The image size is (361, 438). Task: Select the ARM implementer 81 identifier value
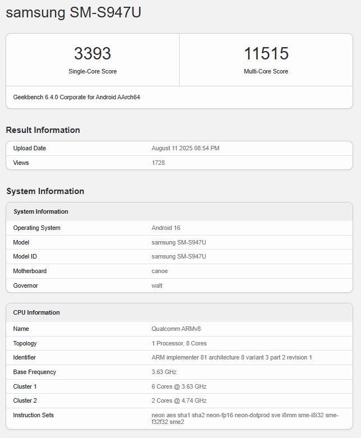coord(232,358)
